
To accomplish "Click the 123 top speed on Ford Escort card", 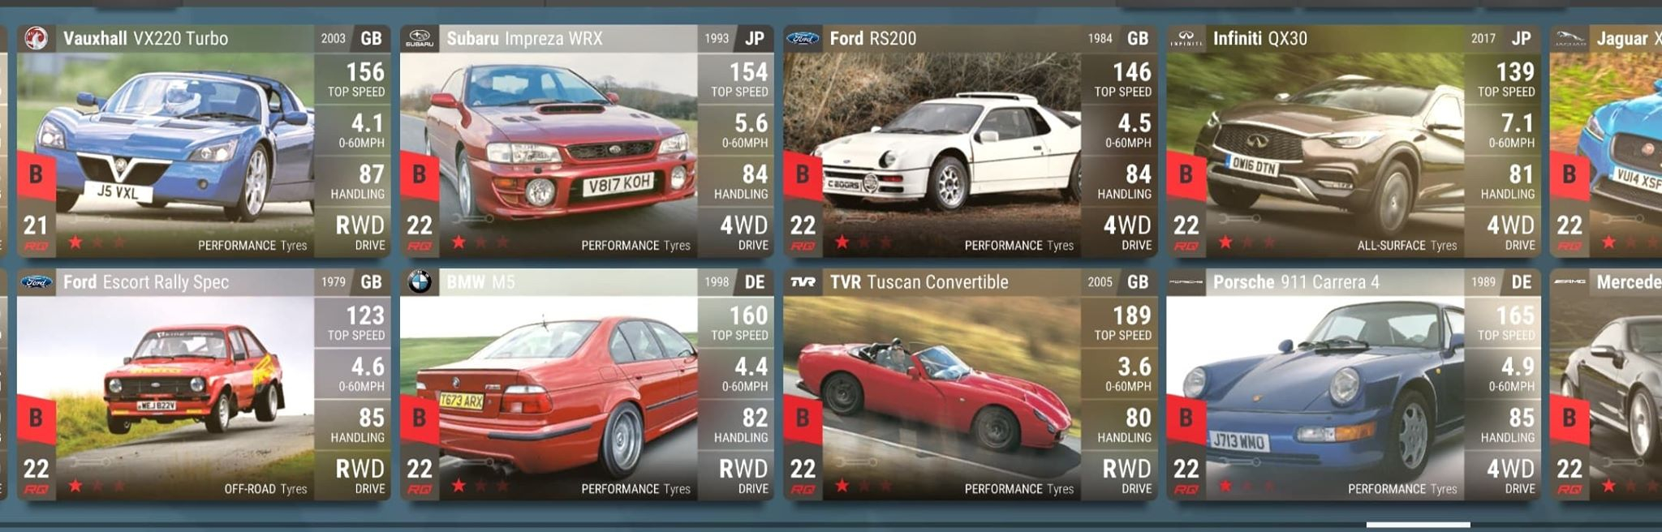I will click(x=365, y=315).
